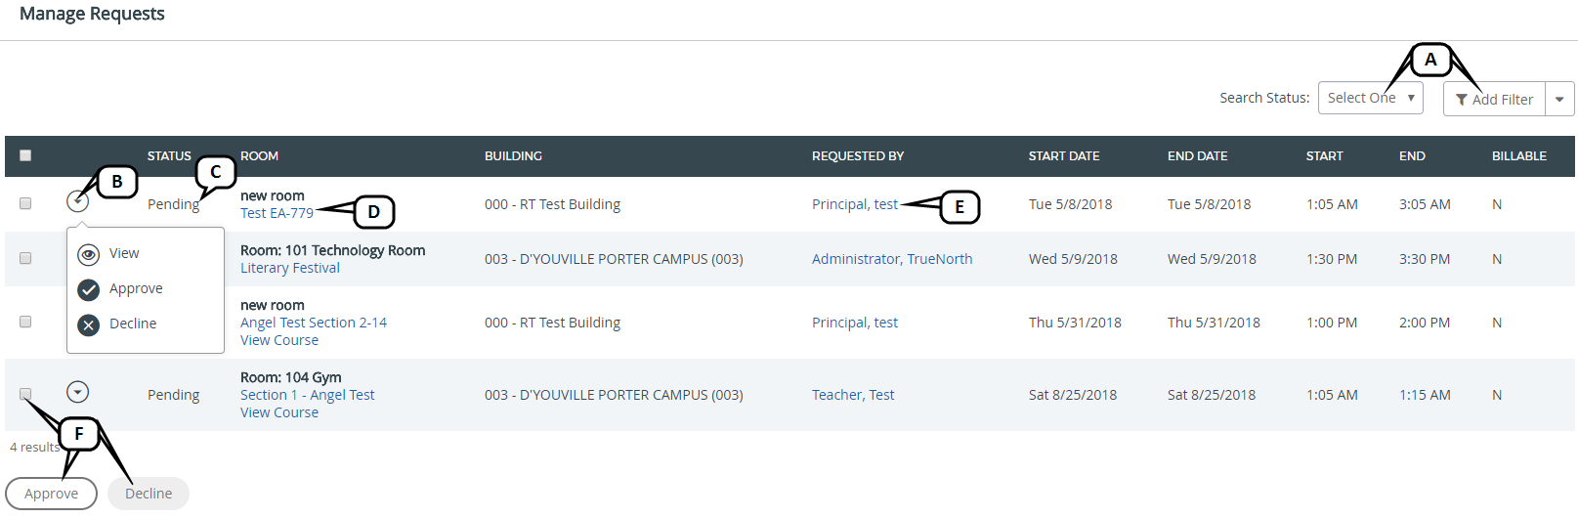Screen dimensions: 1578x518
Task: Click the View eye icon in menu
Action: (89, 254)
